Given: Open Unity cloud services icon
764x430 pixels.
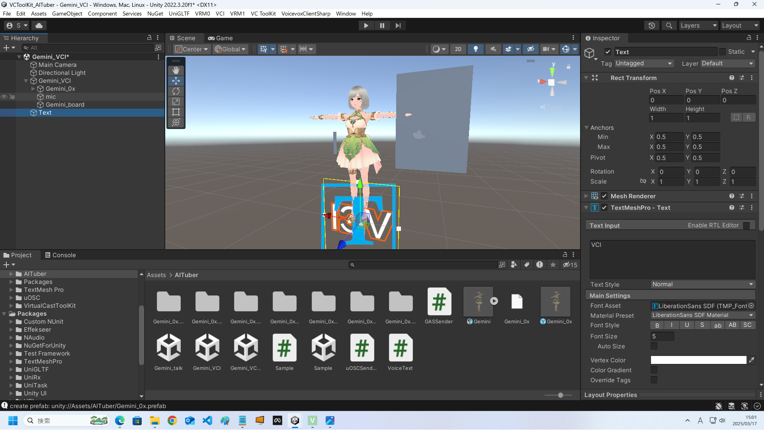Looking at the screenshot, I should (x=39, y=25).
